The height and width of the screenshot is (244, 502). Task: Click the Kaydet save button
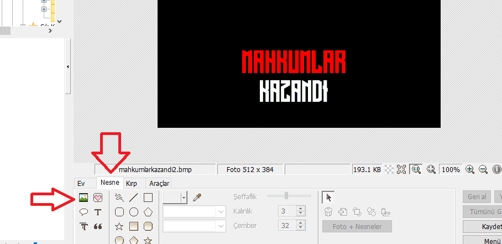point(483,226)
